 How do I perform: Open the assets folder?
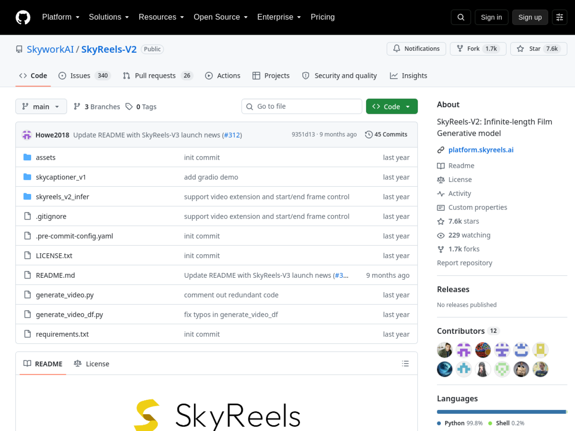(x=46, y=158)
